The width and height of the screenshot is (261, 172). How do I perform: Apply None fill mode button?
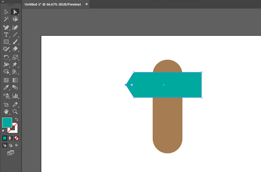(16, 138)
